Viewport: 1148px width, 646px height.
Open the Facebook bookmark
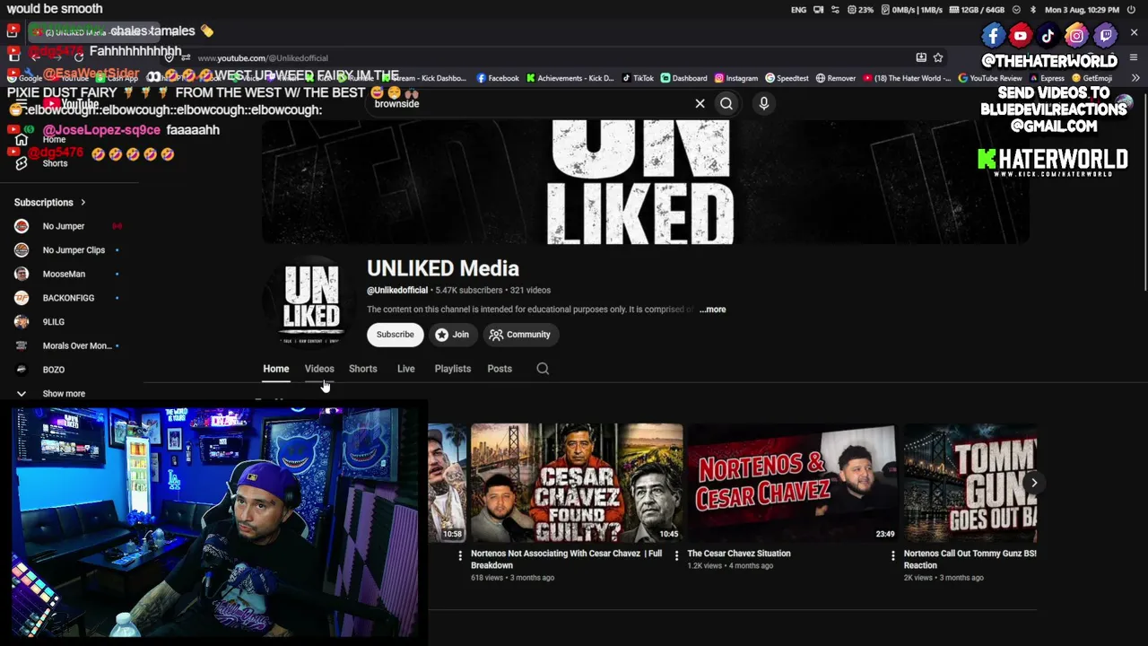[498, 78]
